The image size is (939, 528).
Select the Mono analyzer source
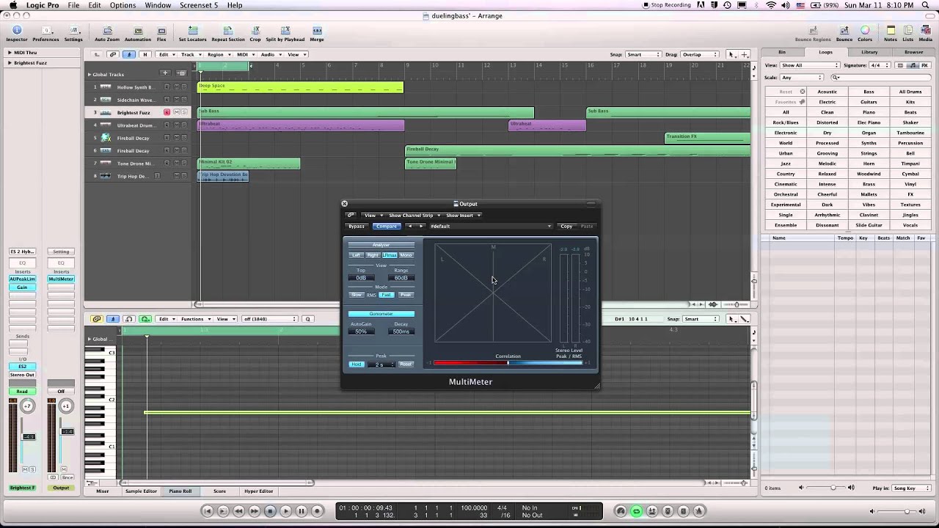(x=406, y=255)
